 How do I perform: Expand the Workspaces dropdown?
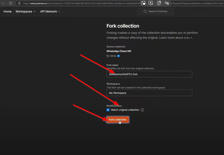click(x=25, y=11)
